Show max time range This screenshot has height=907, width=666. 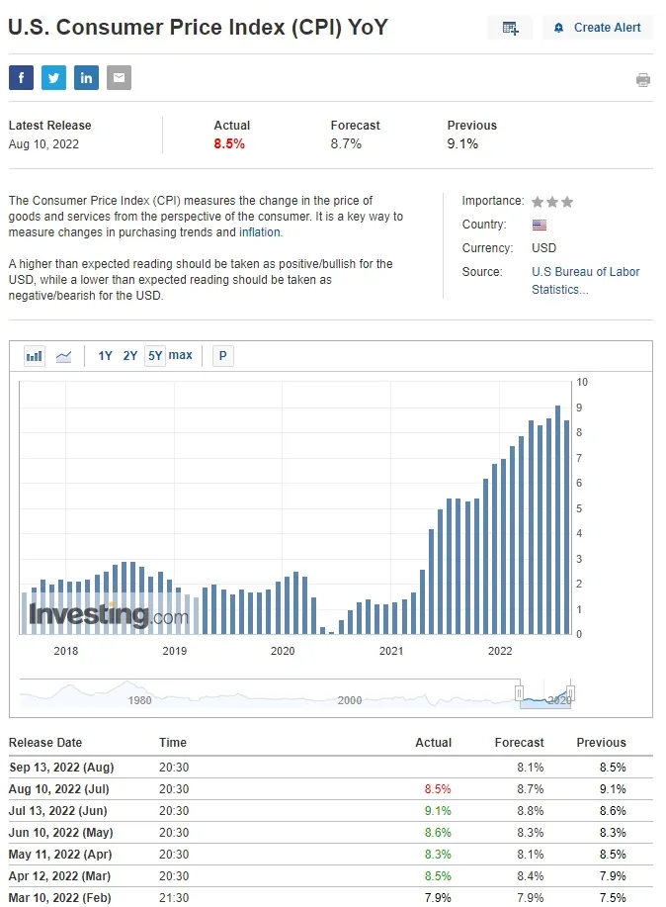181,355
